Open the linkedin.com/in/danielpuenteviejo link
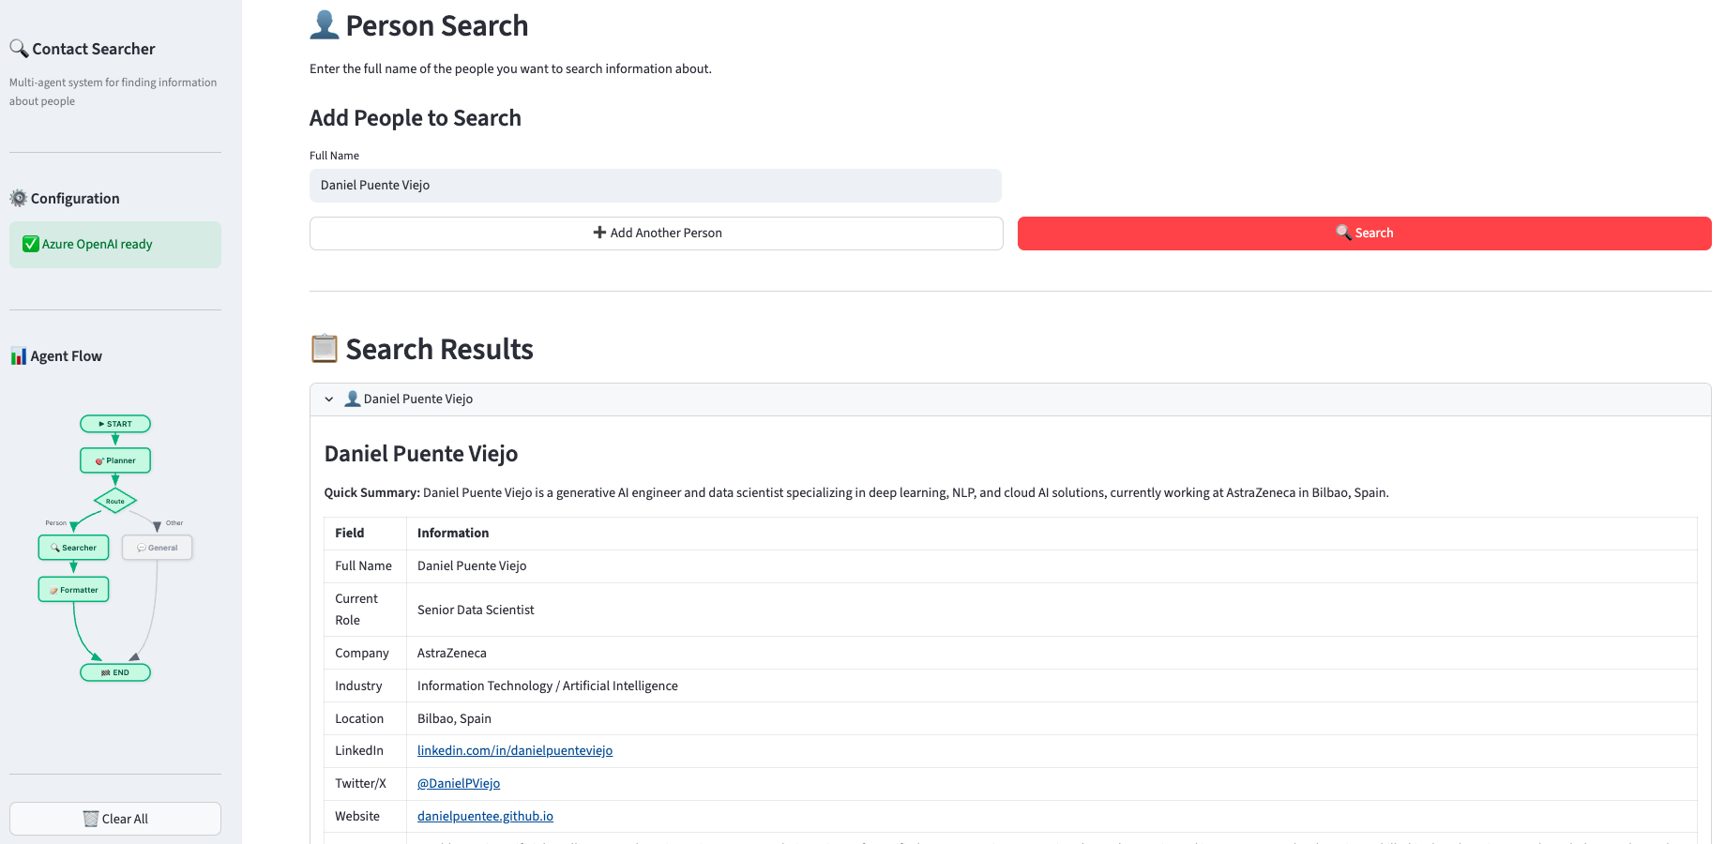The image size is (1725, 844). point(514,750)
